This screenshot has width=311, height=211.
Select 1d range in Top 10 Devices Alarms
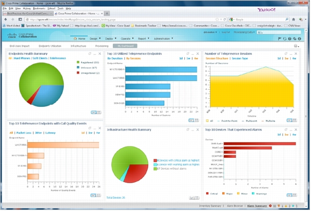279,135
